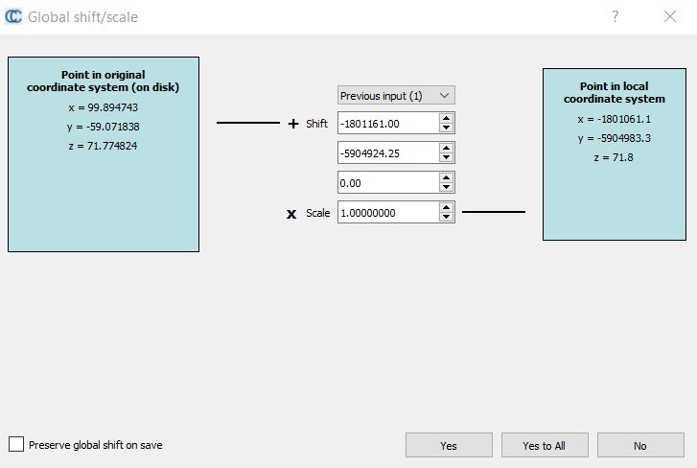697x468 pixels.
Task: Decrease shift Z value with down arrow
Action: (x=446, y=187)
